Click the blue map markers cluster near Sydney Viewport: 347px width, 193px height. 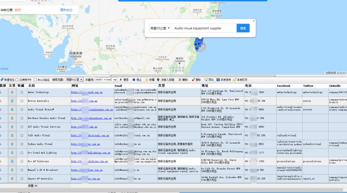click(198, 44)
